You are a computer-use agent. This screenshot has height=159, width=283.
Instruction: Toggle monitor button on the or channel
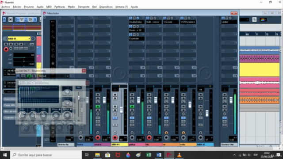166,133
